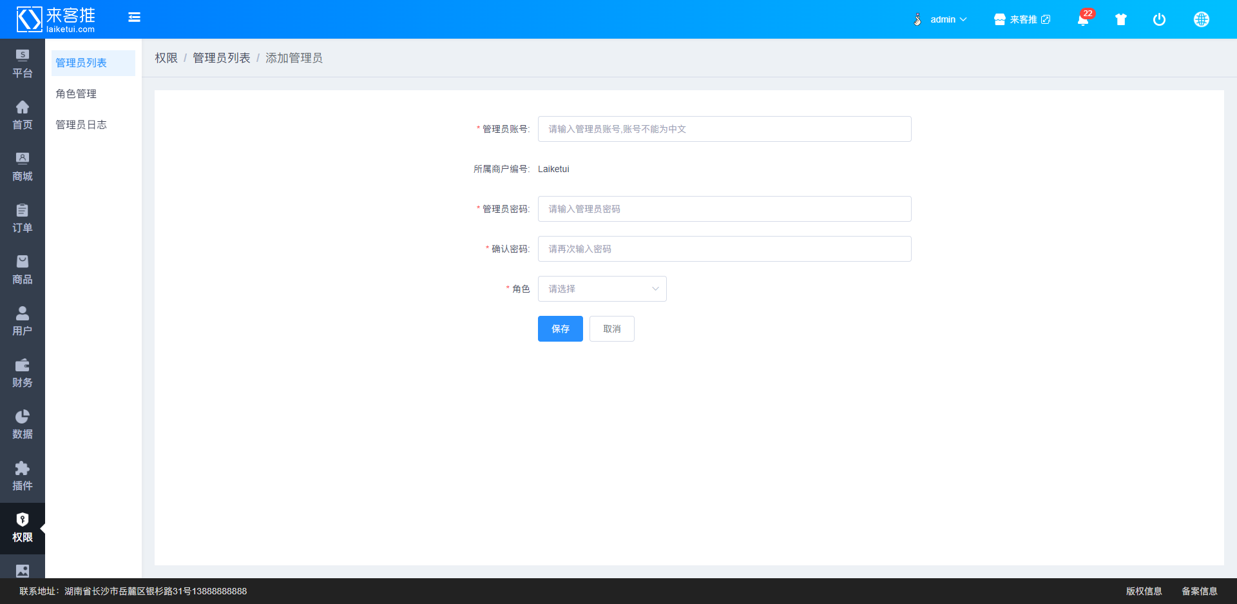Viewport: 1237px width, 604px height.
Task: Open 订单 orders in the sidebar
Action: point(23,219)
